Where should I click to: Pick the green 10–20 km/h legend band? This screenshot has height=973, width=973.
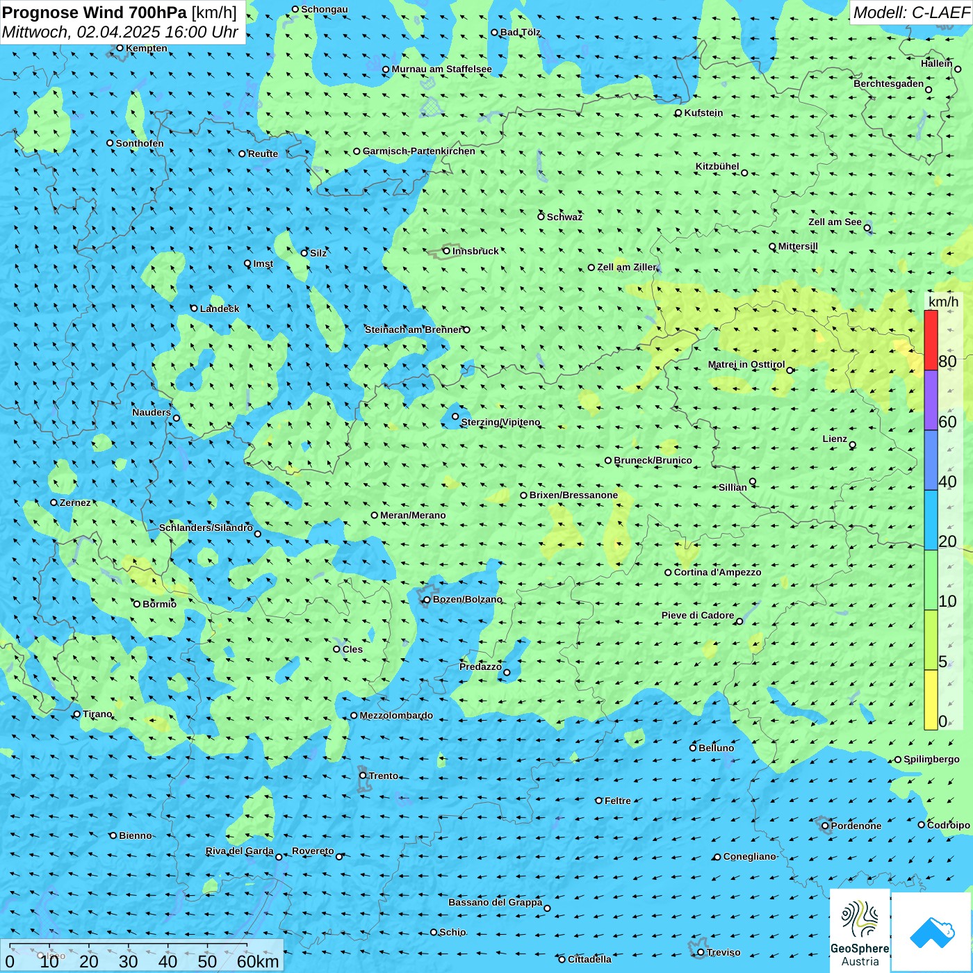point(931,580)
